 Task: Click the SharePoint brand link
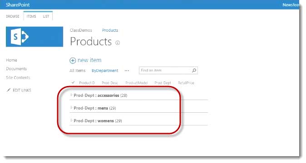click(18, 5)
